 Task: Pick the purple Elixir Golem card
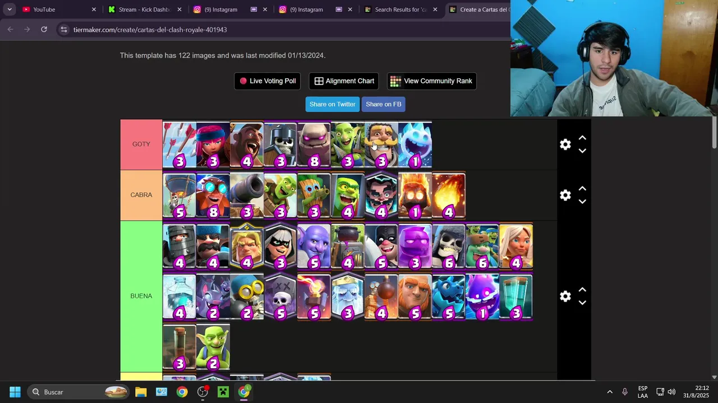(415, 246)
